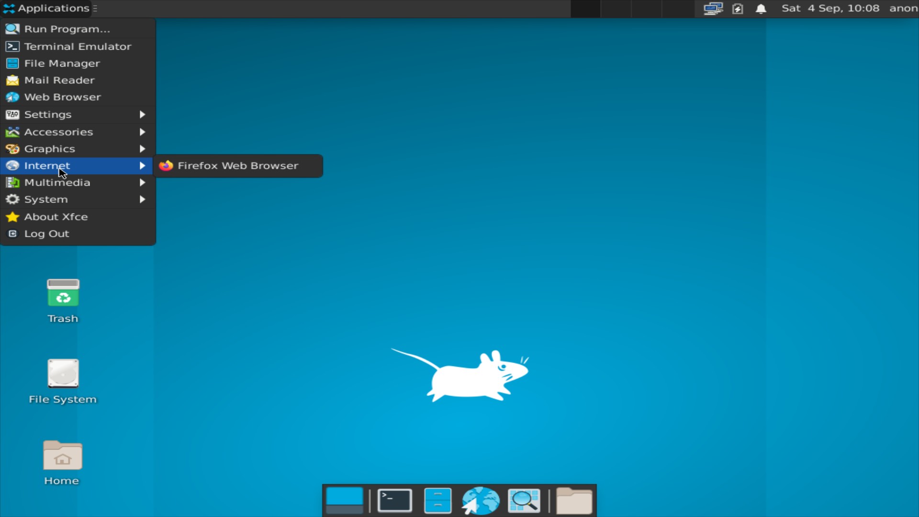919x517 pixels.
Task: Launch the File Manager dock icon
Action: pyautogui.click(x=437, y=500)
